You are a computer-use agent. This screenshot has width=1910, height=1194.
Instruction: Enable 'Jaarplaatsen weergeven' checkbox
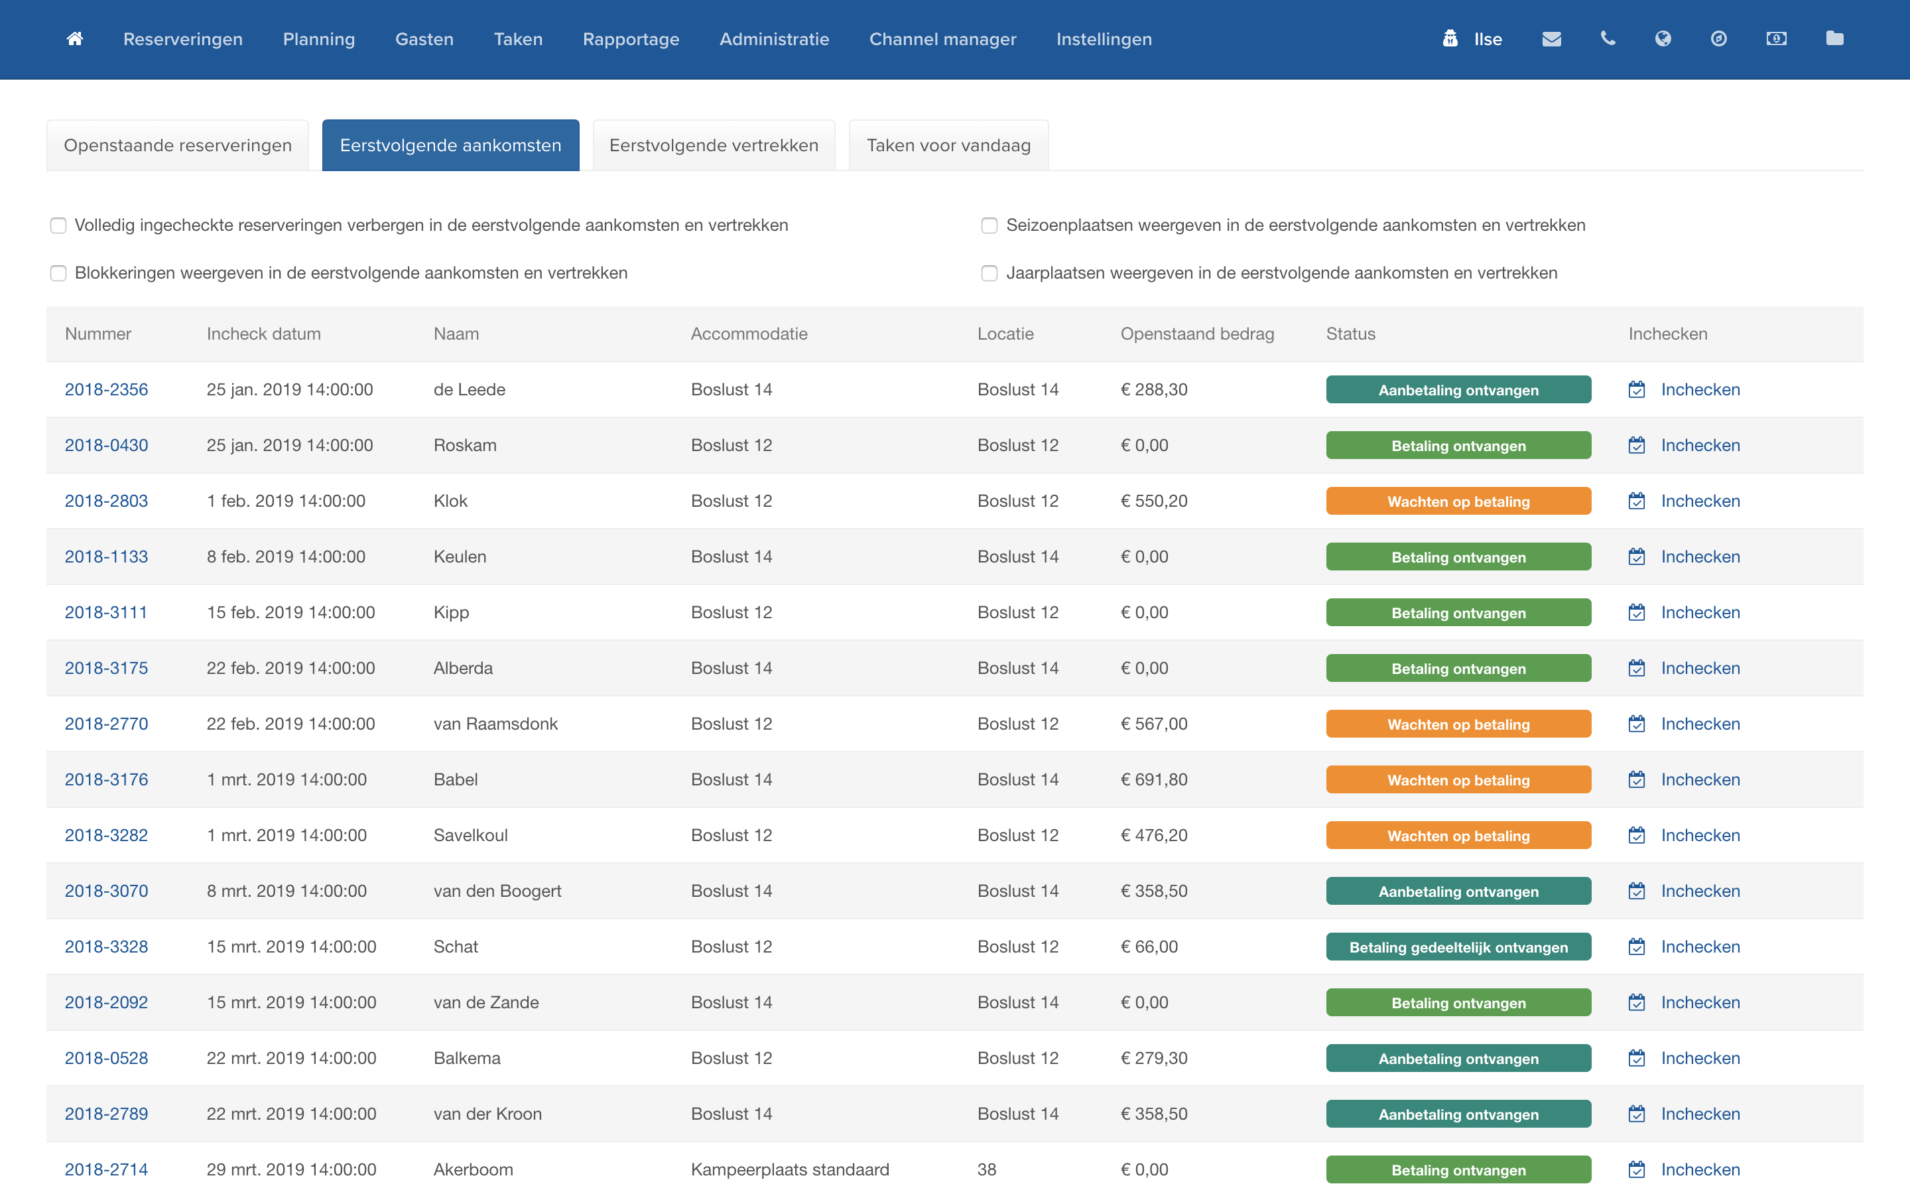click(989, 273)
